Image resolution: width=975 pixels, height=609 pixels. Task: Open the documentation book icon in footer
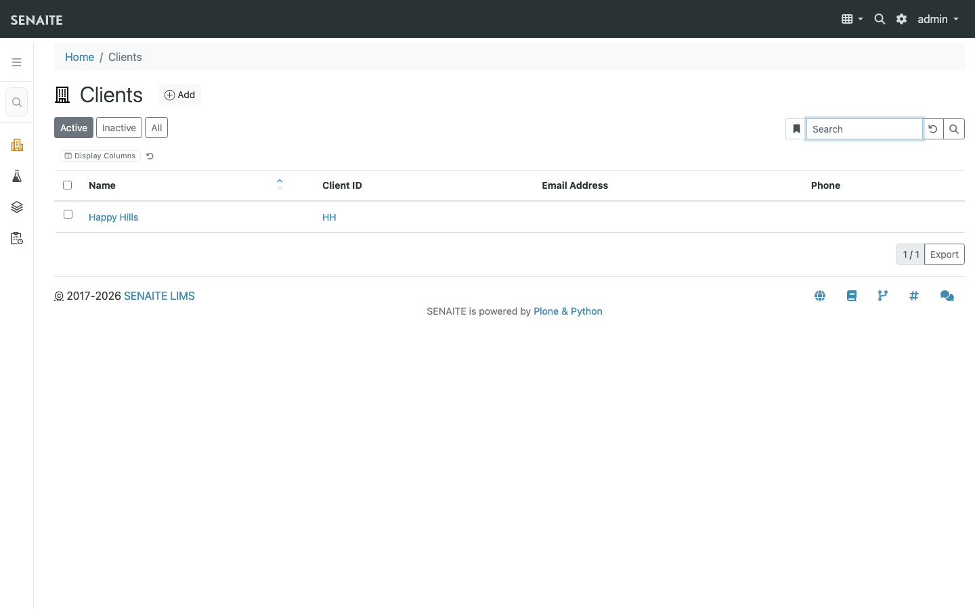pyautogui.click(x=852, y=296)
